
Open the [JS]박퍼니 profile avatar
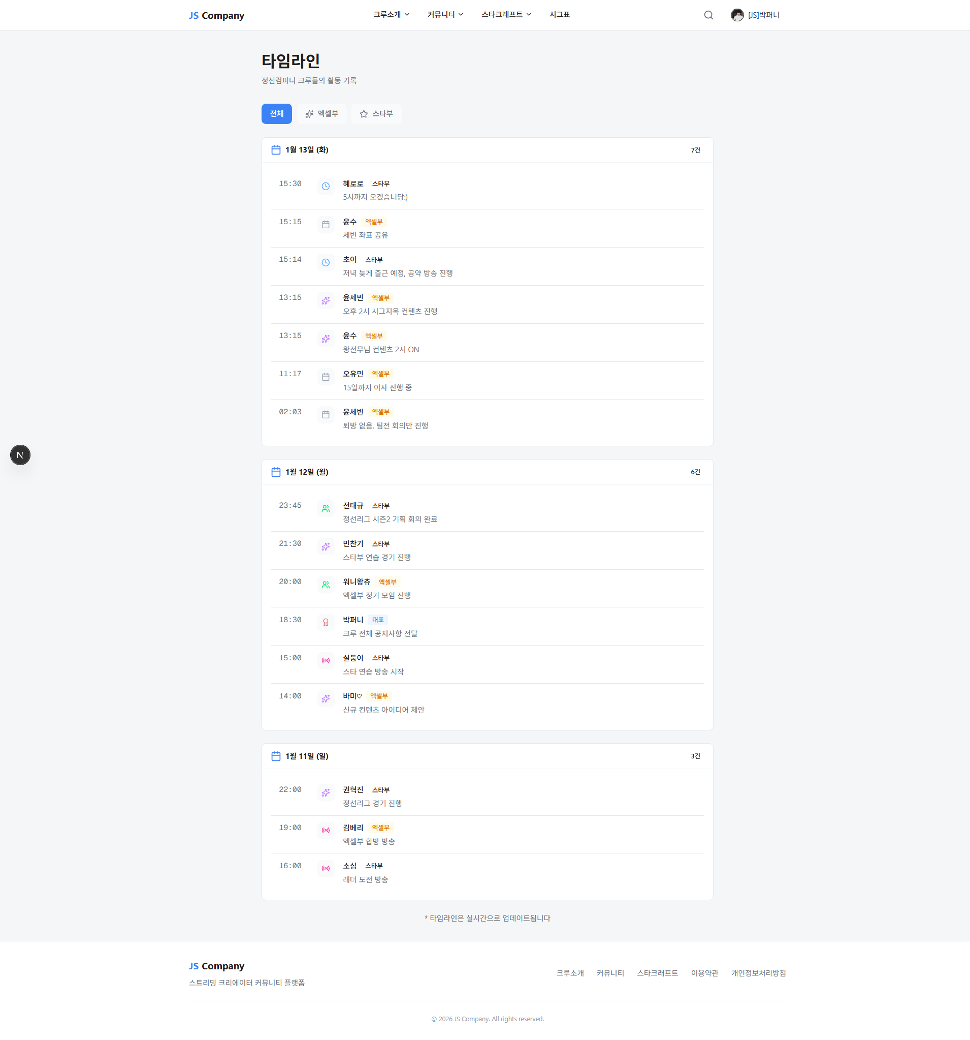[x=737, y=15]
